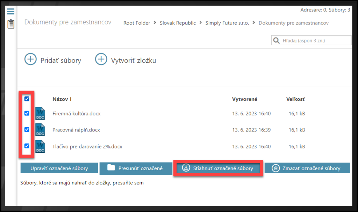Click the chevron after Simply Future s.r.o.
Image resolution: width=358 pixels, height=212 pixels.
(254, 23)
